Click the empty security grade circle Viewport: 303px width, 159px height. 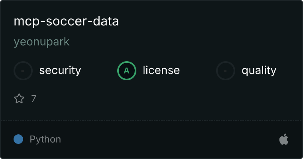pos(23,71)
